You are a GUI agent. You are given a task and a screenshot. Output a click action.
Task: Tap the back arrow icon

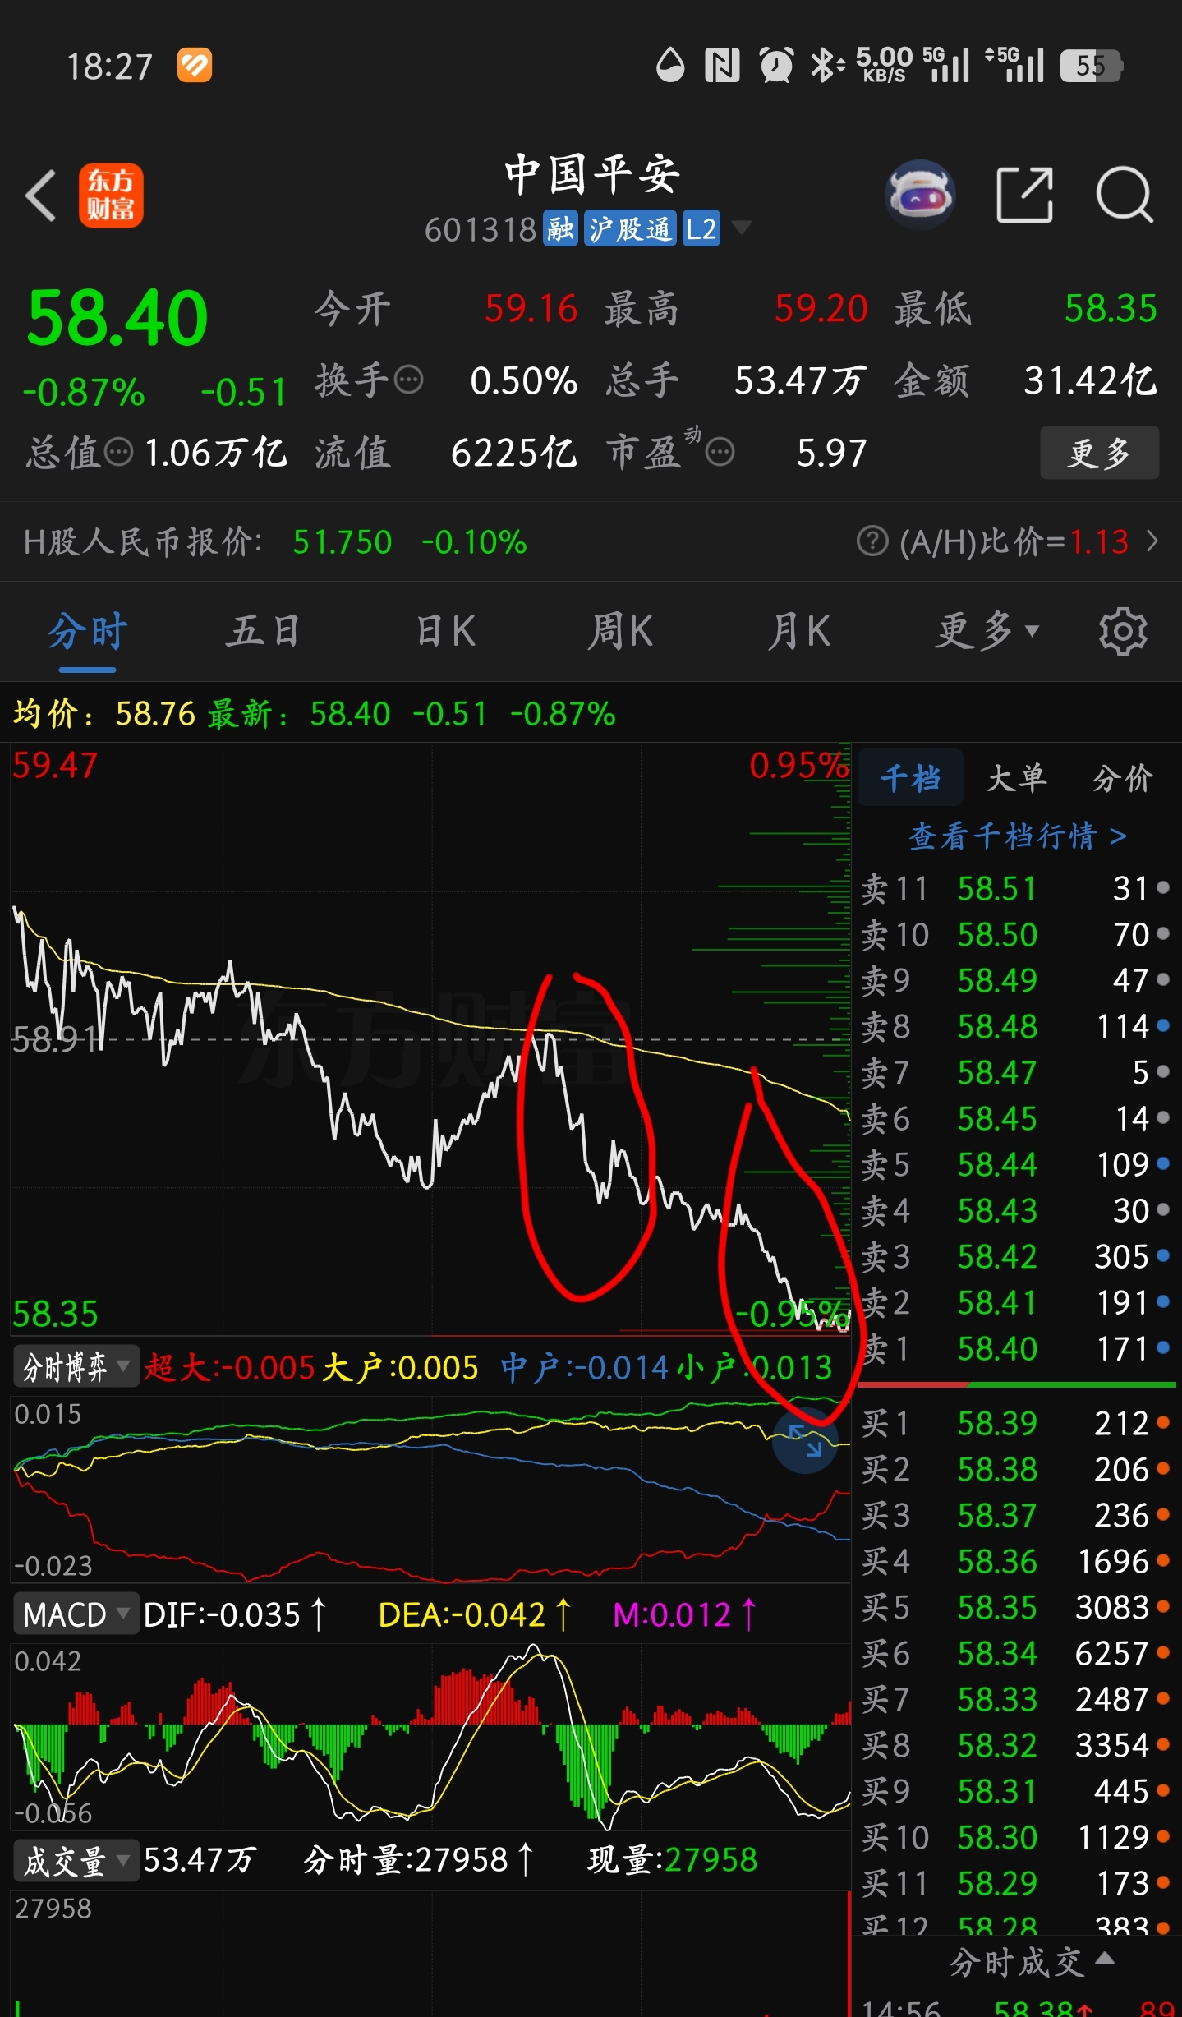41,196
